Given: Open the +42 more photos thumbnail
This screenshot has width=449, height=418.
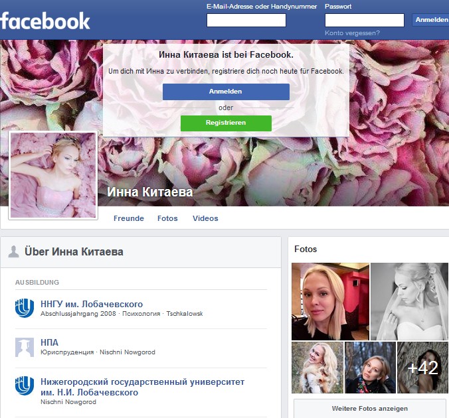Looking at the screenshot, I should 422,368.
